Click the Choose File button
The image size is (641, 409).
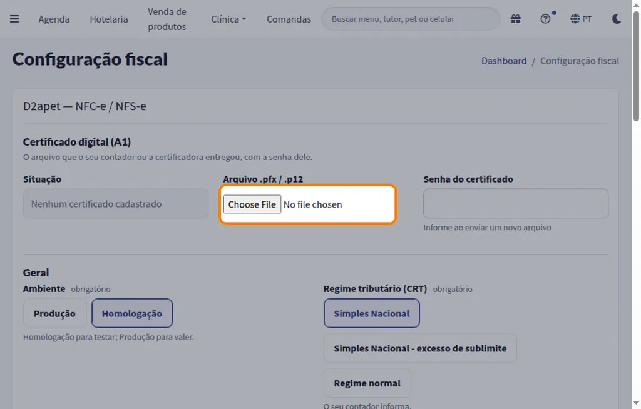tap(252, 204)
